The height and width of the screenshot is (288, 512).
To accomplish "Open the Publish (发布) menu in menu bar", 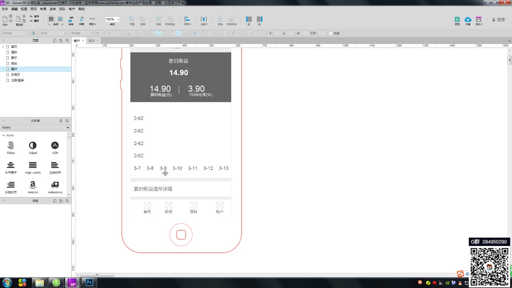I will [53, 9].
